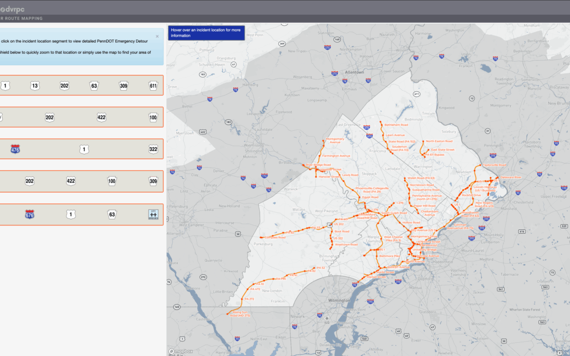Zoom to the US 322 shield

tap(153, 149)
